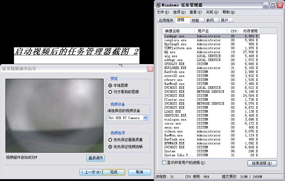Sort by CPU column header
The height and width of the screenshot is (181, 285).
click(x=233, y=31)
